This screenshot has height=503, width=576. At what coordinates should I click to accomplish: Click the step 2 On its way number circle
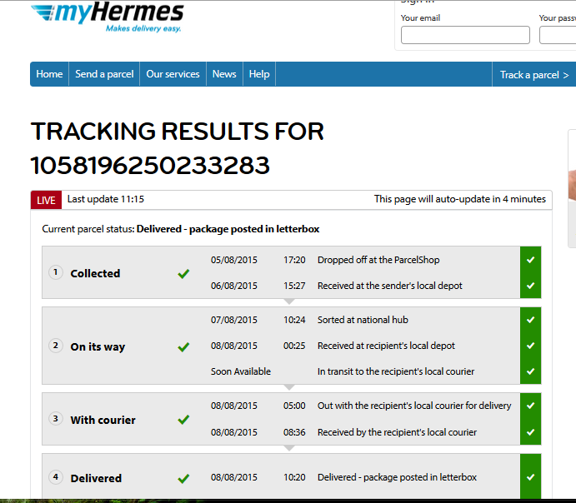(56, 346)
